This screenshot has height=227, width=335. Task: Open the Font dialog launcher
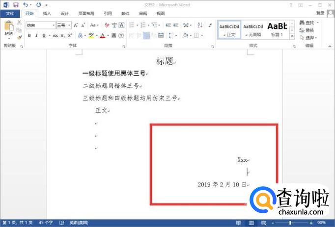click(x=124, y=46)
